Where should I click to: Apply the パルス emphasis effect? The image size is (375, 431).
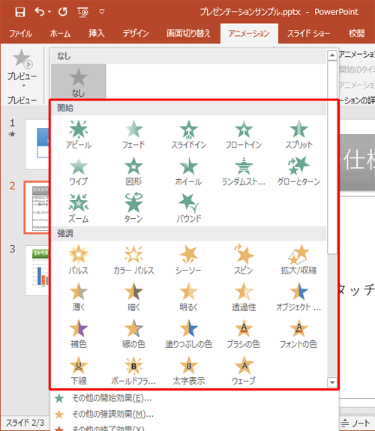pos(79,260)
